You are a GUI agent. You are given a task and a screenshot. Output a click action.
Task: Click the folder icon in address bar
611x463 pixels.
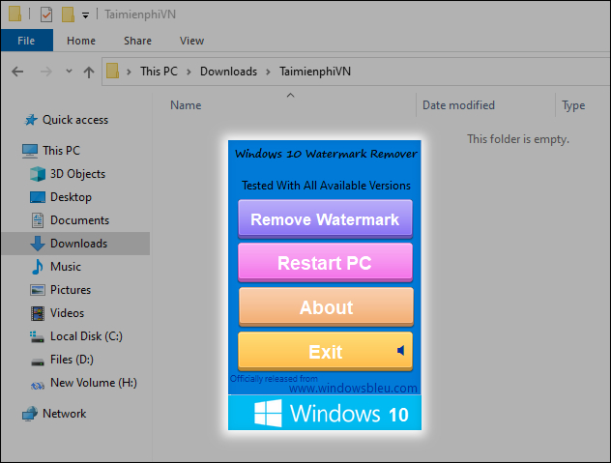[x=112, y=71]
